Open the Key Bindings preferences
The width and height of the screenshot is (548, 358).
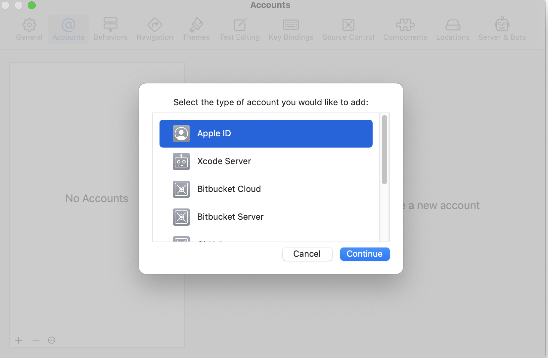click(x=291, y=29)
